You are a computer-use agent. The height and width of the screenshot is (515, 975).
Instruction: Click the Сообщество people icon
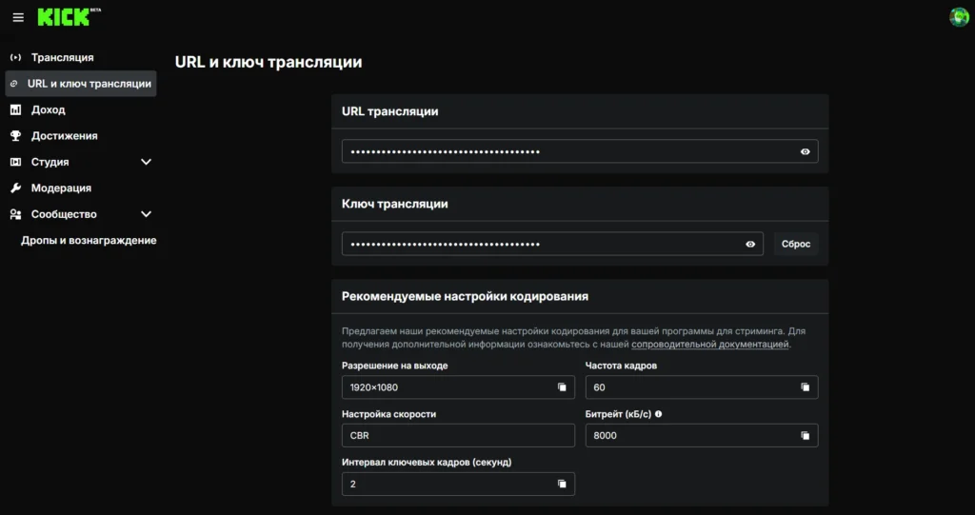16,214
